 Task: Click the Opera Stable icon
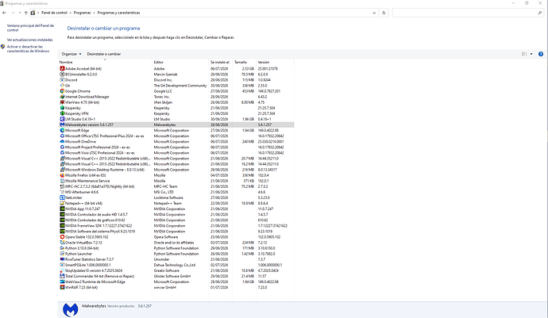pyautogui.click(x=62, y=236)
